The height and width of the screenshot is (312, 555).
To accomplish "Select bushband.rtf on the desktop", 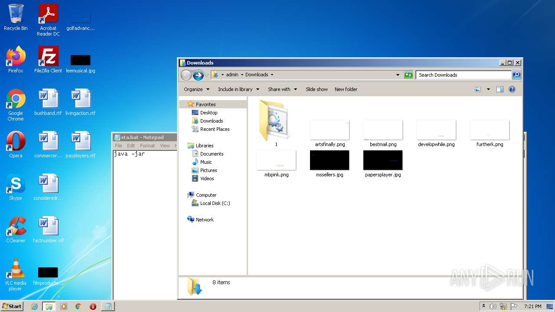I will pyautogui.click(x=48, y=102).
